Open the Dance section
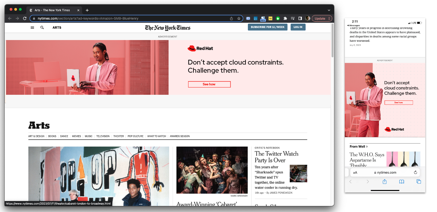This screenshot has height=212, width=437. 64,136
